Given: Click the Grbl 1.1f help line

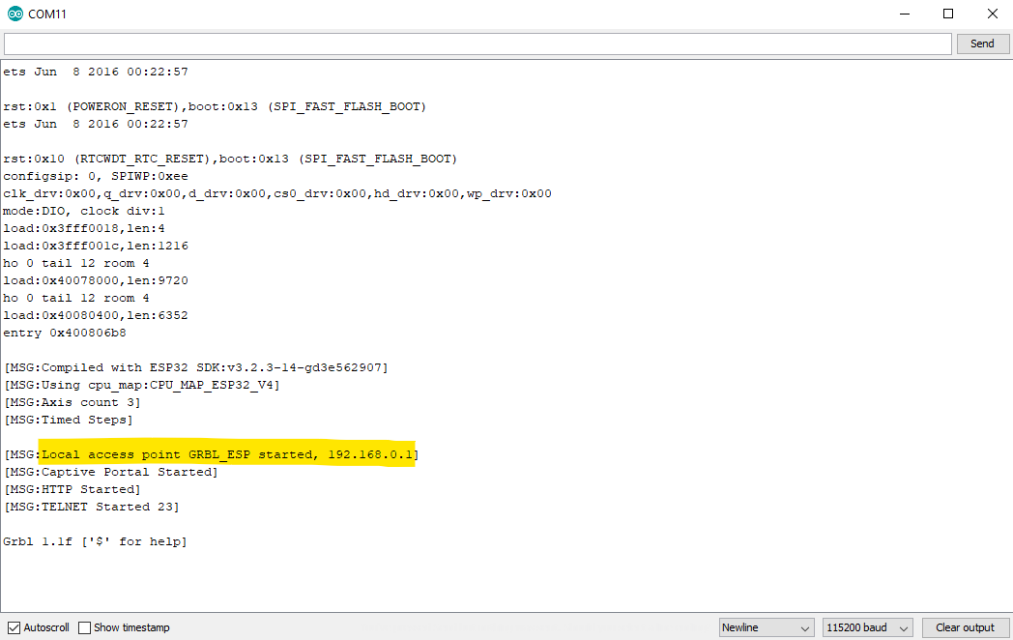Looking at the screenshot, I should (94, 540).
